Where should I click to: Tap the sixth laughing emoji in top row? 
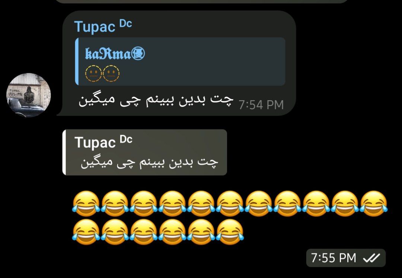[x=230, y=203]
